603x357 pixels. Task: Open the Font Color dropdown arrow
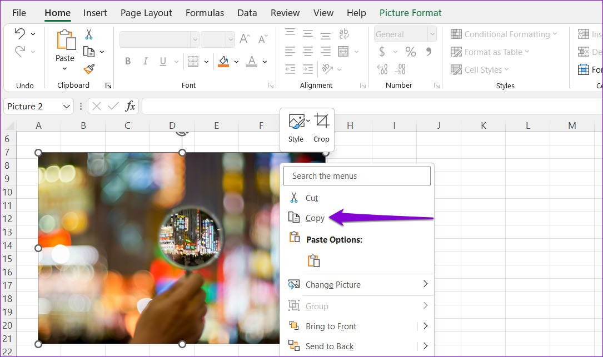click(265, 62)
